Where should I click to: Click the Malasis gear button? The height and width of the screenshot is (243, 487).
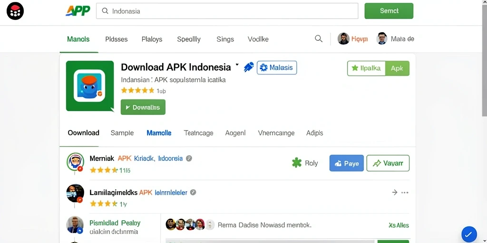point(277,67)
